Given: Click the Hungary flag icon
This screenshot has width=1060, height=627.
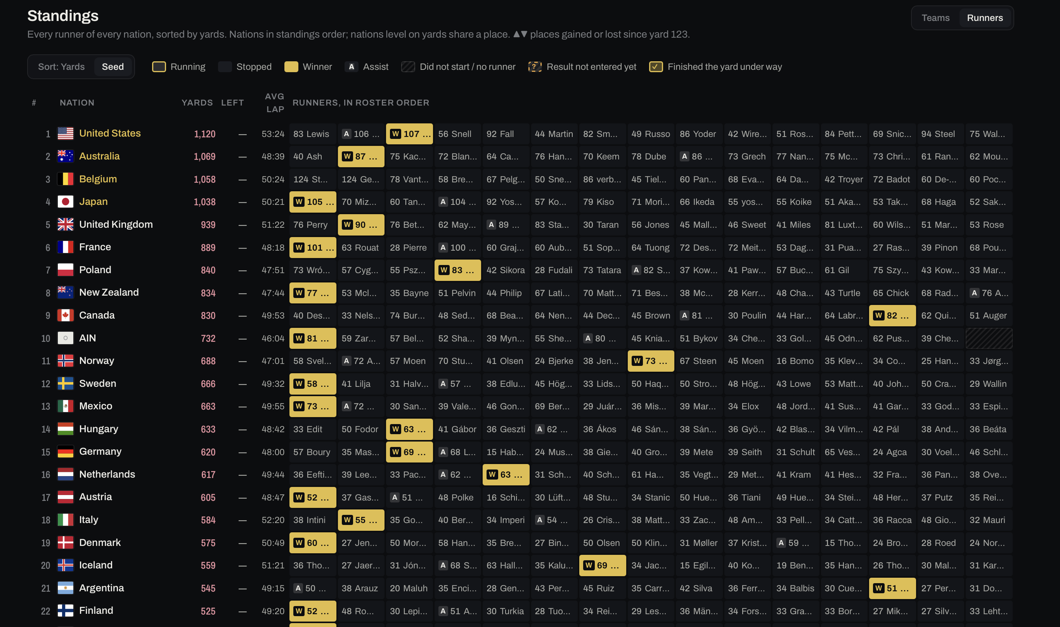Looking at the screenshot, I should pyautogui.click(x=66, y=429).
